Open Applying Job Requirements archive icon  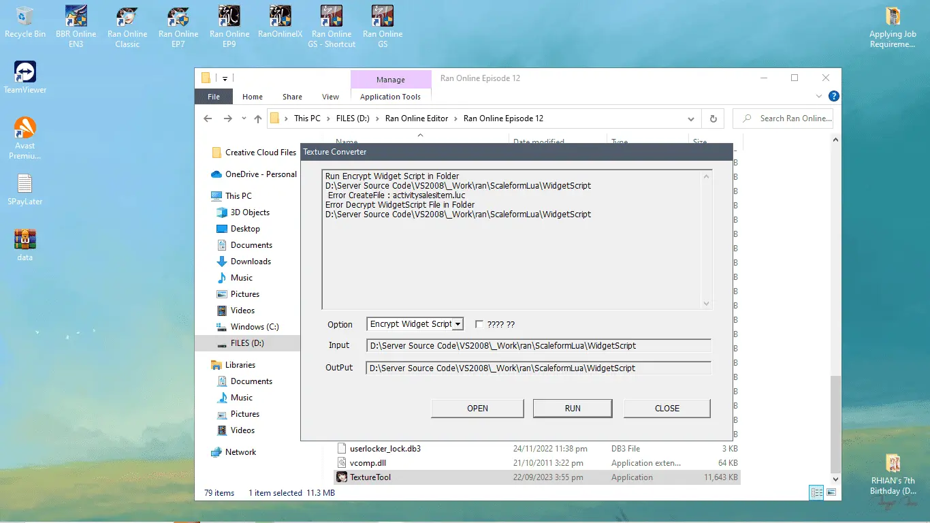pyautogui.click(x=893, y=27)
